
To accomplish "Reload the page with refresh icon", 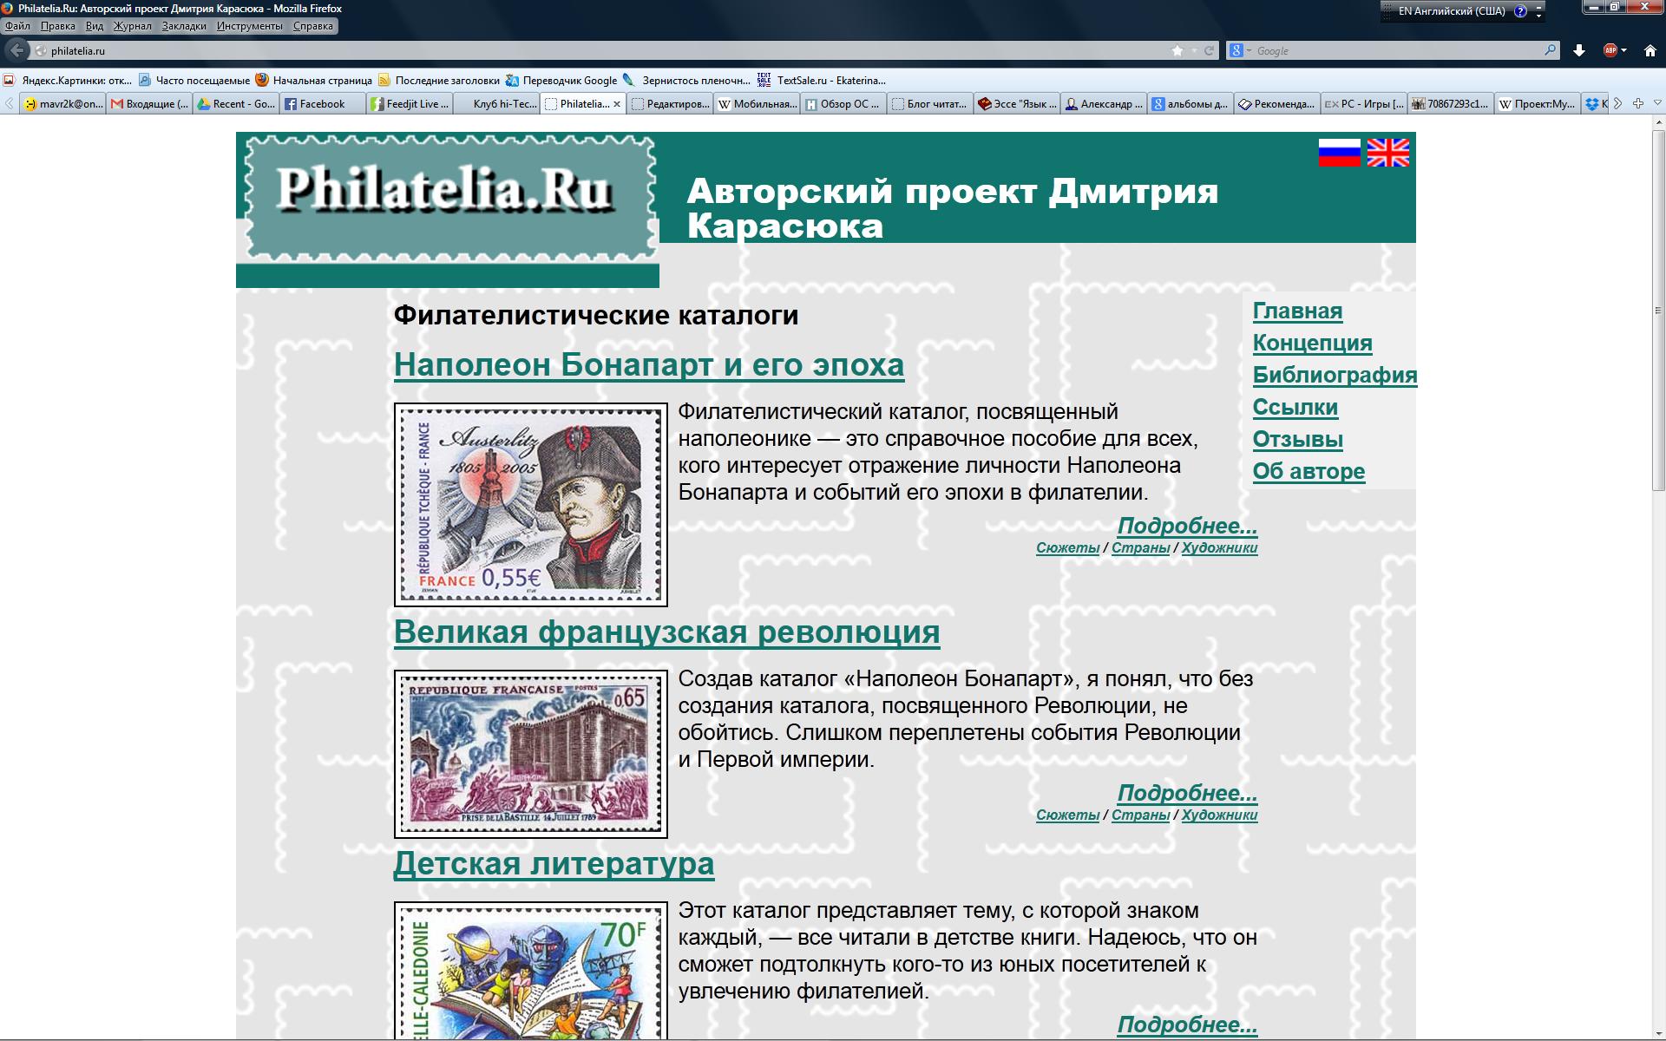I will [x=1209, y=50].
